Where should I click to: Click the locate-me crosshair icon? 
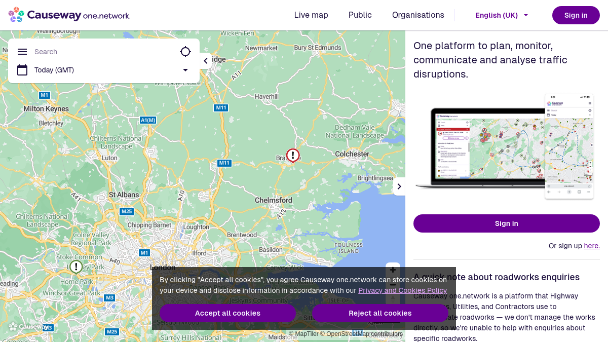pyautogui.click(x=185, y=52)
